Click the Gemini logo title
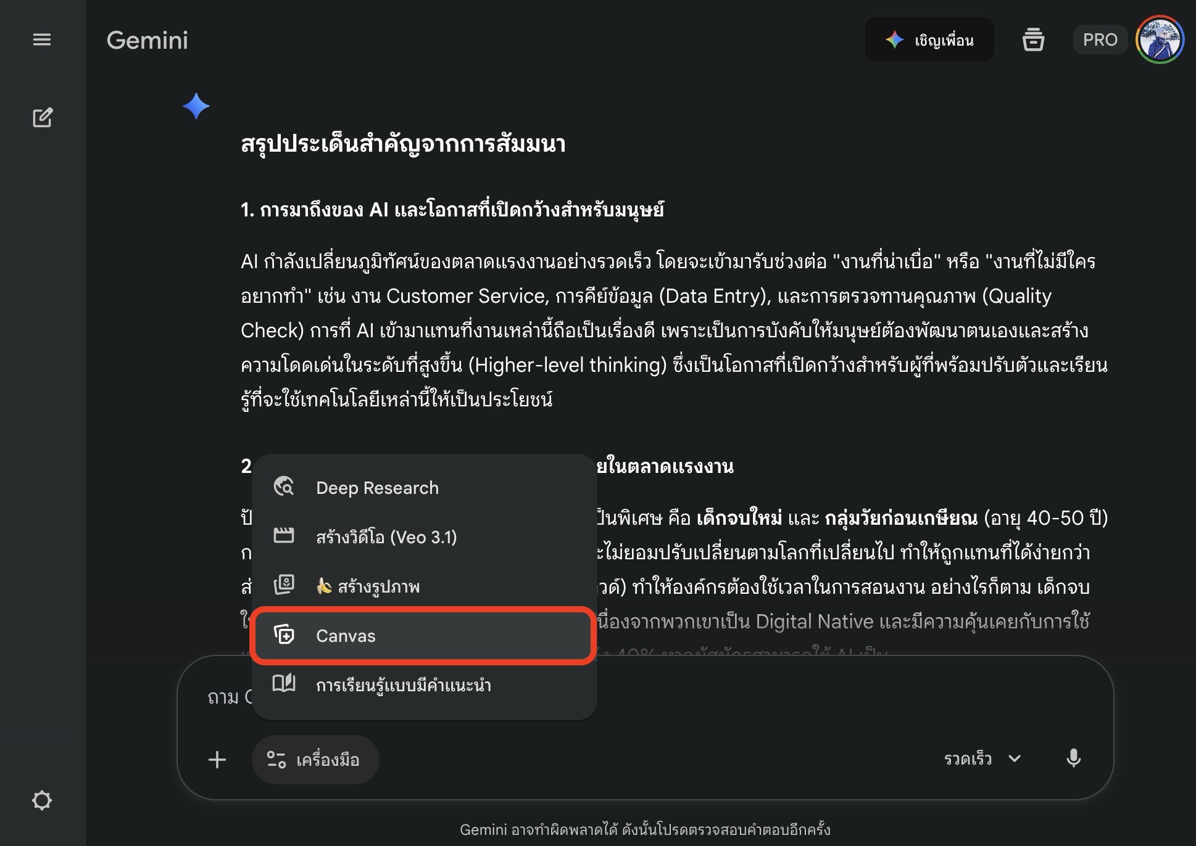 (x=147, y=41)
